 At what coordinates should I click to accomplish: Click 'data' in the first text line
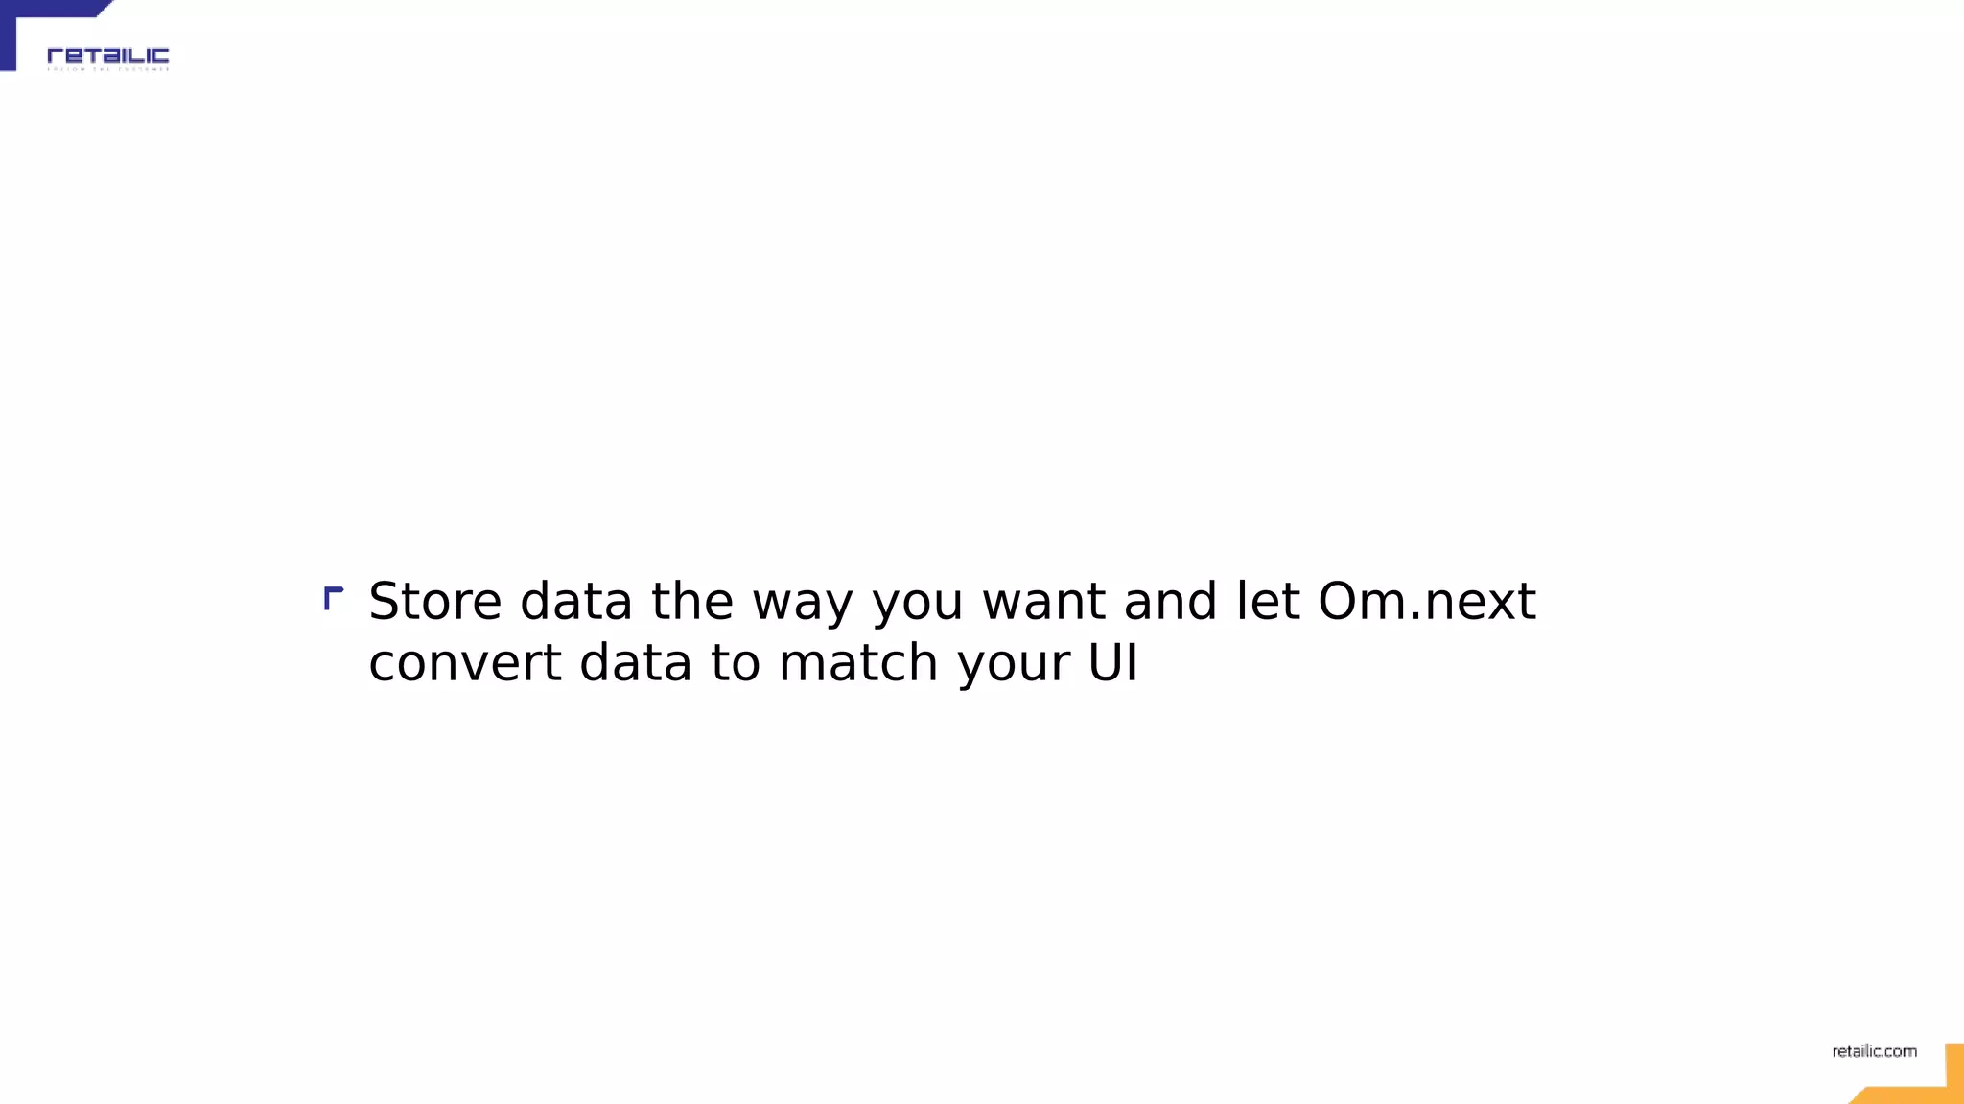576,602
